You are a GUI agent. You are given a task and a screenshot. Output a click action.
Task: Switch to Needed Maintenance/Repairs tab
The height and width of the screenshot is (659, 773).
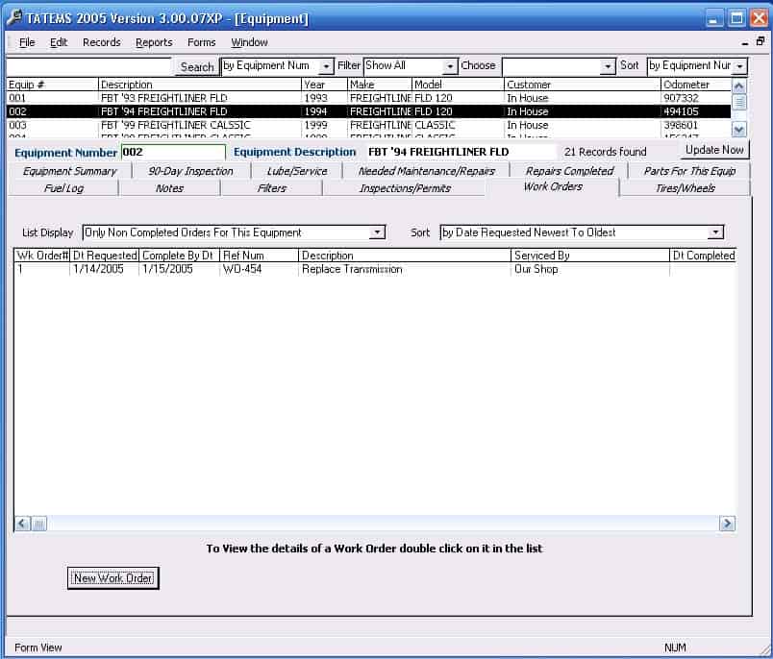pos(427,171)
